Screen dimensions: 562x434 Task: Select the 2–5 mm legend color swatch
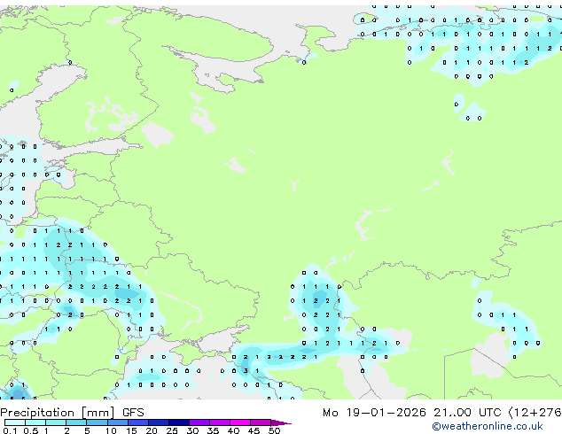pyautogui.click(x=76, y=422)
